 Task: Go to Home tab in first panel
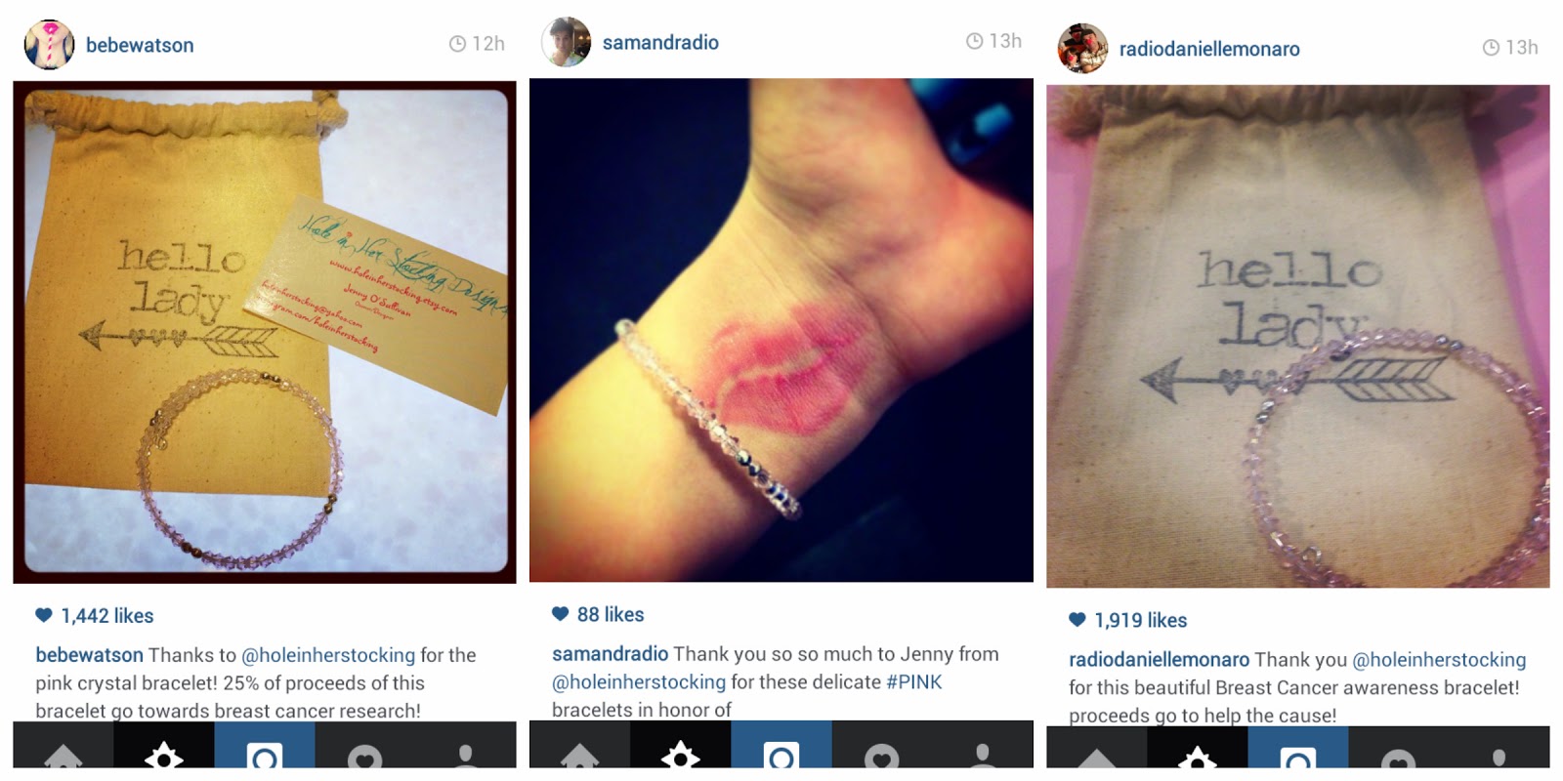click(63, 750)
